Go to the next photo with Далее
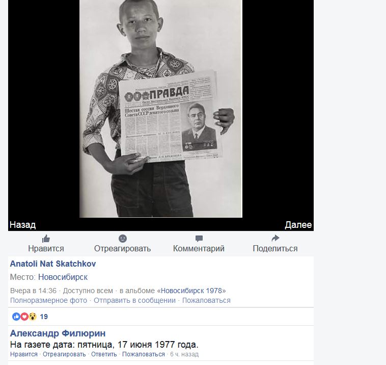Screen dimensions: 386x365 [298, 225]
